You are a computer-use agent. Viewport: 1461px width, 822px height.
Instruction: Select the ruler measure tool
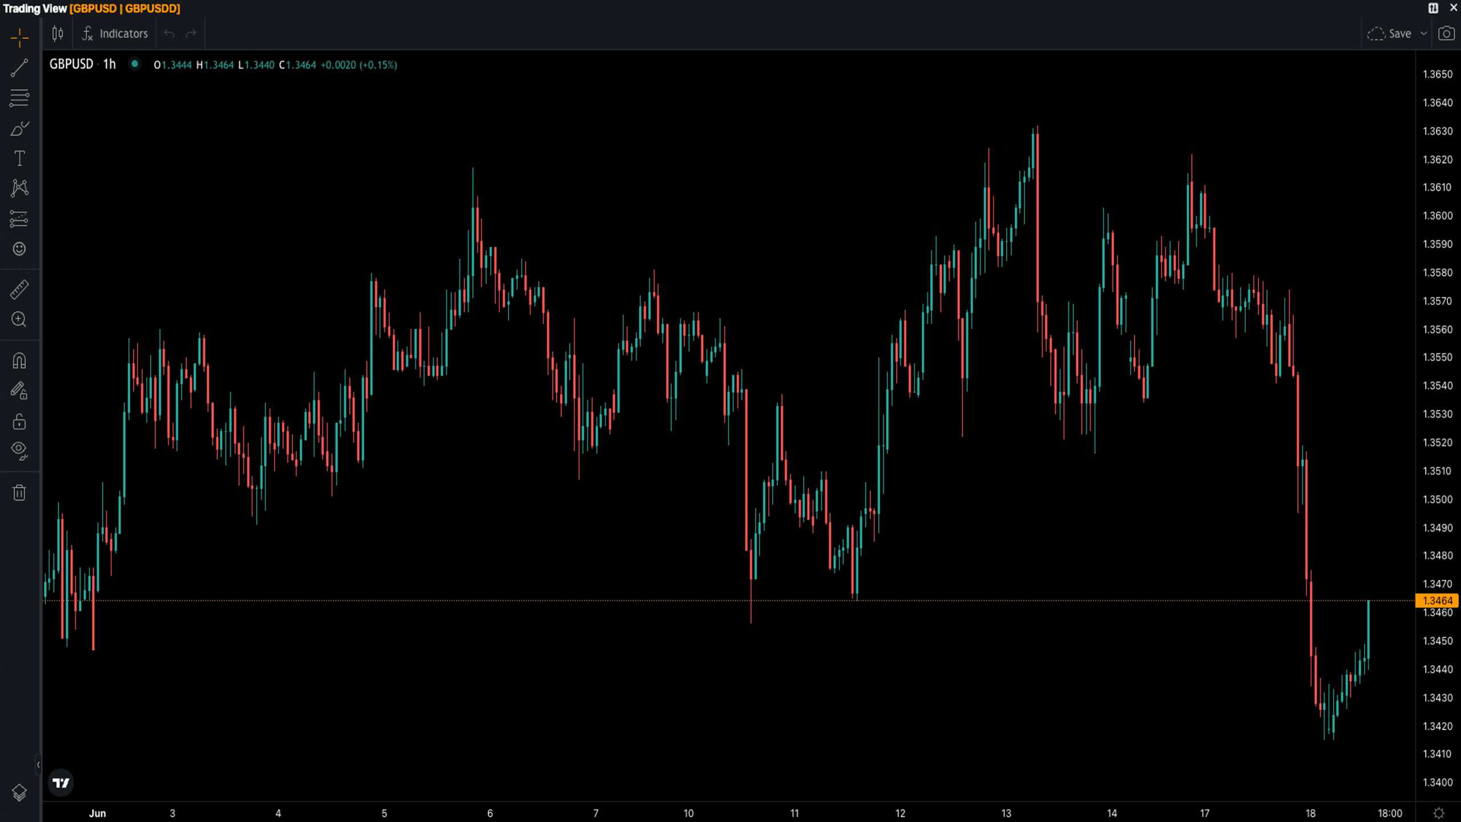tap(19, 289)
